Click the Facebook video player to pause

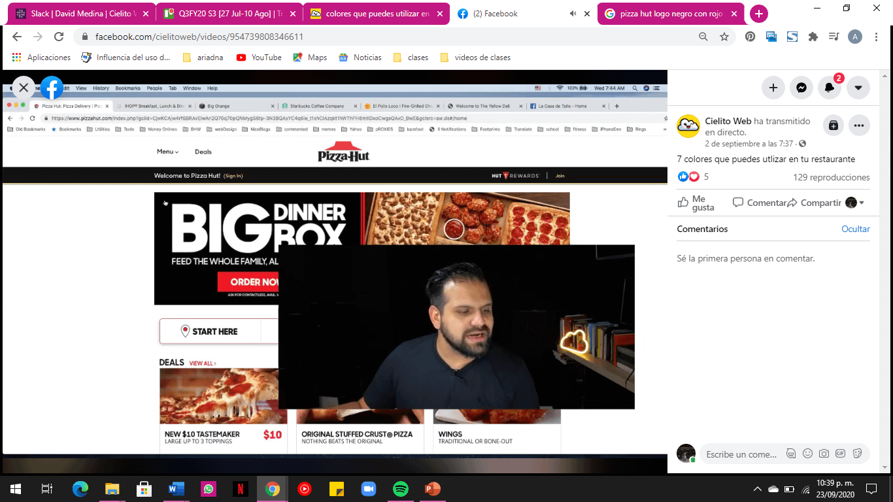click(x=335, y=271)
